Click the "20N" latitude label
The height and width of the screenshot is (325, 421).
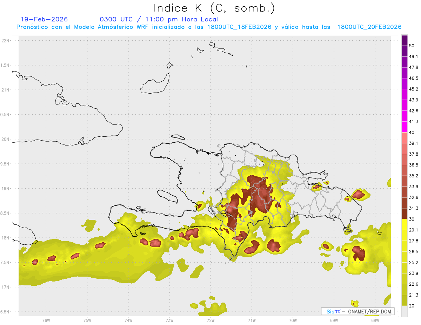tap(6, 139)
